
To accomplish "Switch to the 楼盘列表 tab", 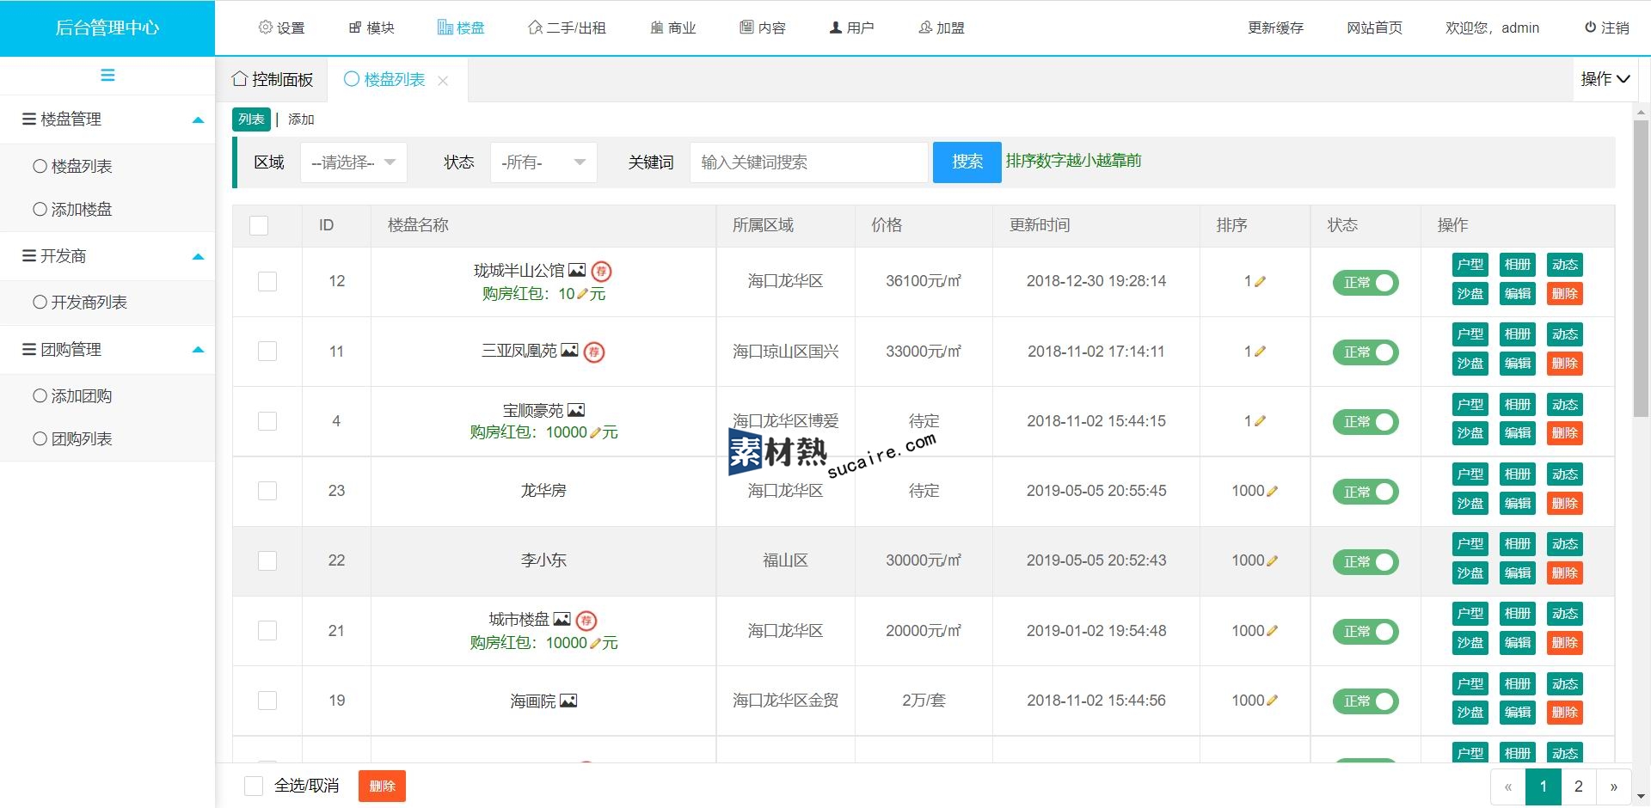I will pyautogui.click(x=384, y=80).
